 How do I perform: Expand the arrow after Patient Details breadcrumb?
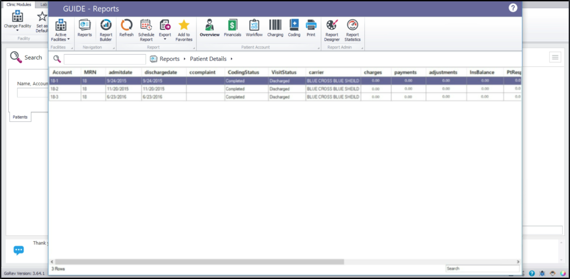click(231, 59)
